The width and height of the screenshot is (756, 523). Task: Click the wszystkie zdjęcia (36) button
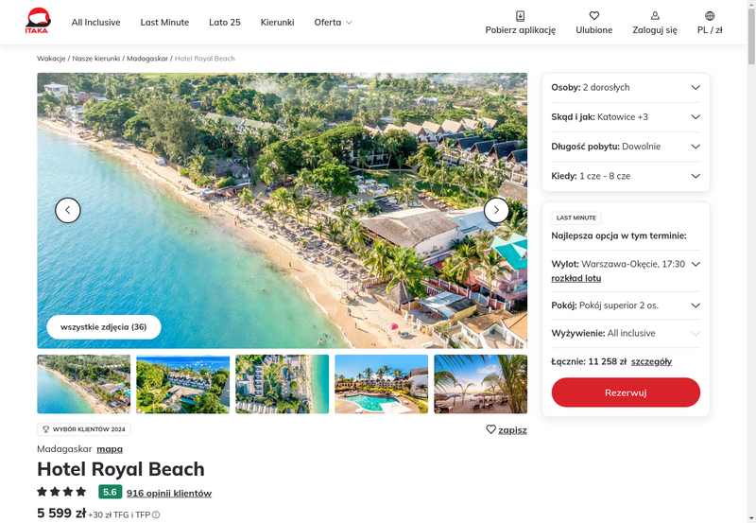coord(104,327)
